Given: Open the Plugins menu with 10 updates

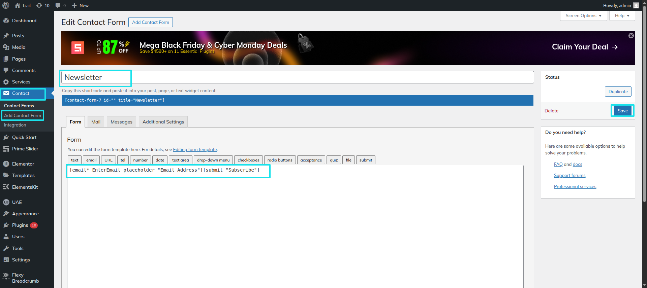Looking at the screenshot, I should [20, 225].
